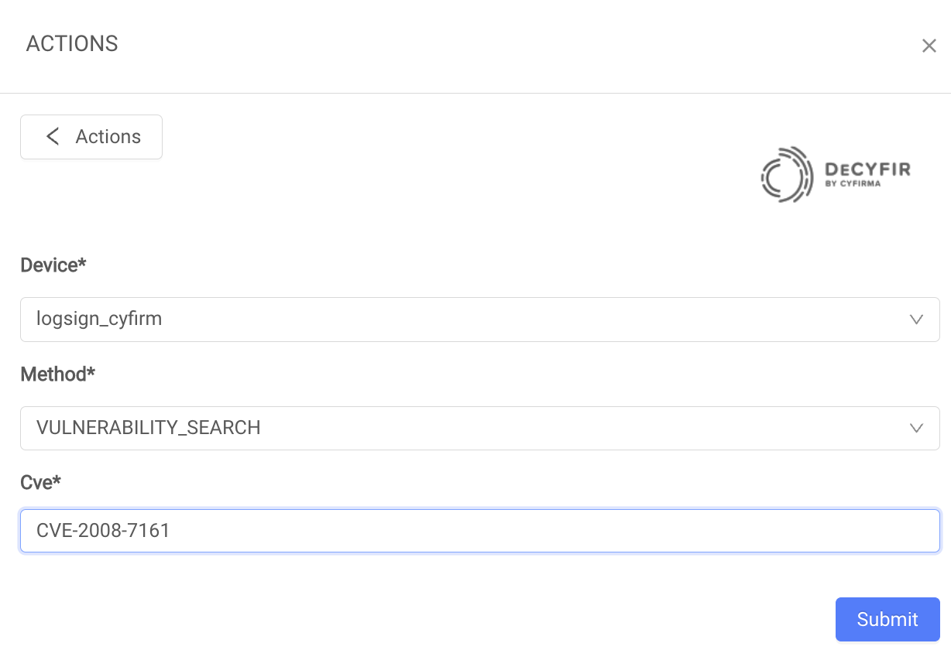Click the left-arrow glyph inside the back button
Viewport: 951px width, 667px height.
coord(53,136)
